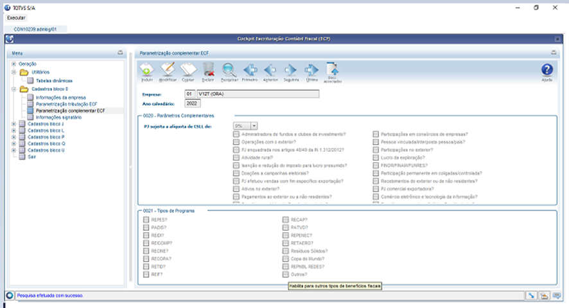Click the Tabelas dinâmicas grid icon
Screen dimensions: 569x308
tap(30, 80)
